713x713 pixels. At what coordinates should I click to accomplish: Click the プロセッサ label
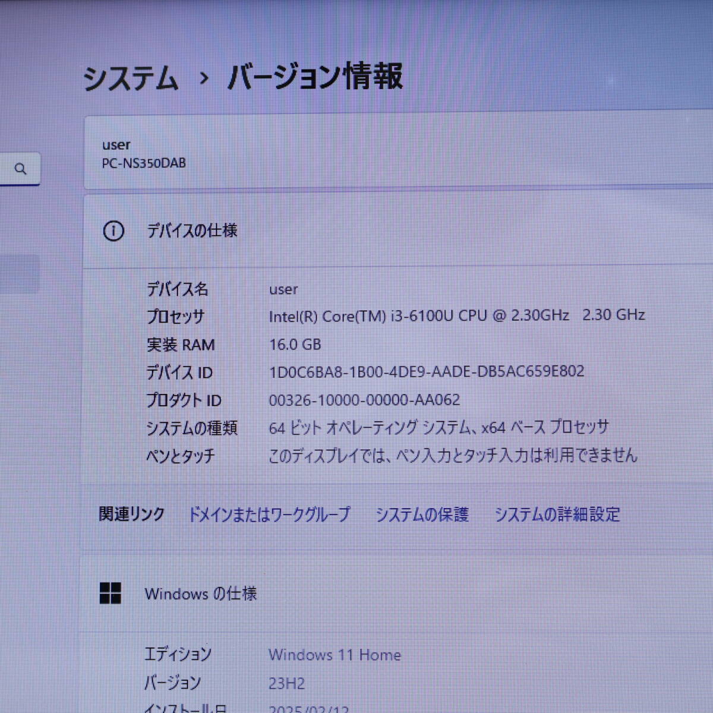[176, 317]
